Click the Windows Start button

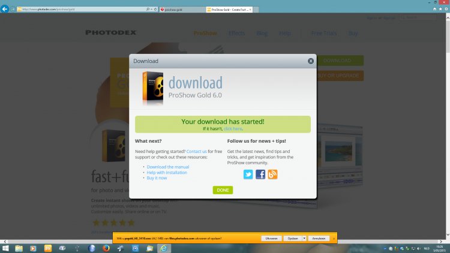6,248
